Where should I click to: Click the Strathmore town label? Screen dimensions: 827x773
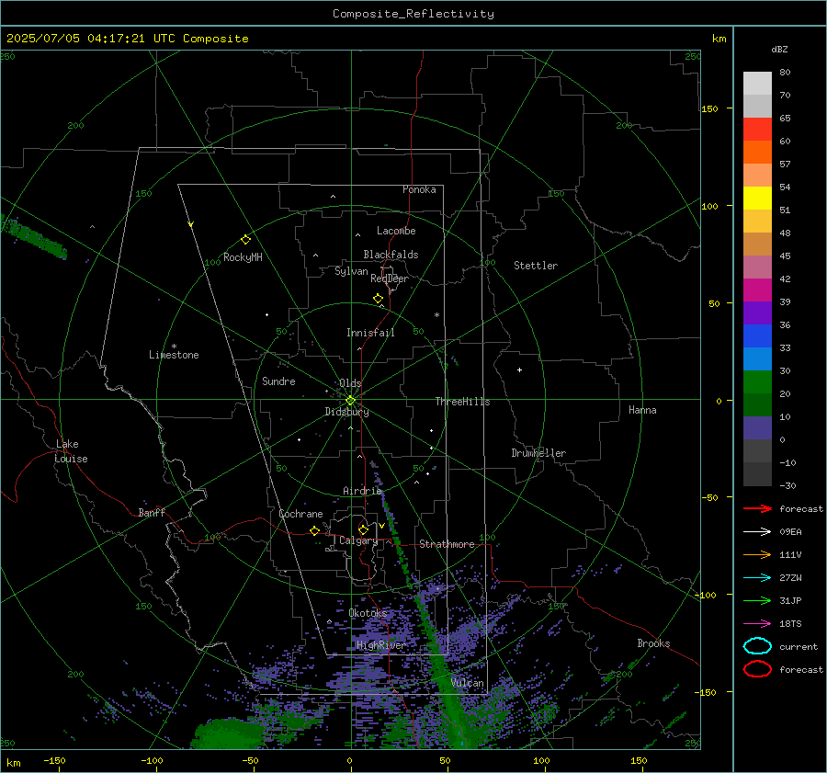pos(447,544)
